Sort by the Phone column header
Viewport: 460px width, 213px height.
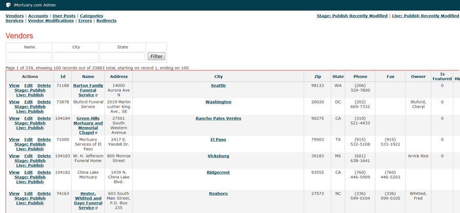click(360, 76)
